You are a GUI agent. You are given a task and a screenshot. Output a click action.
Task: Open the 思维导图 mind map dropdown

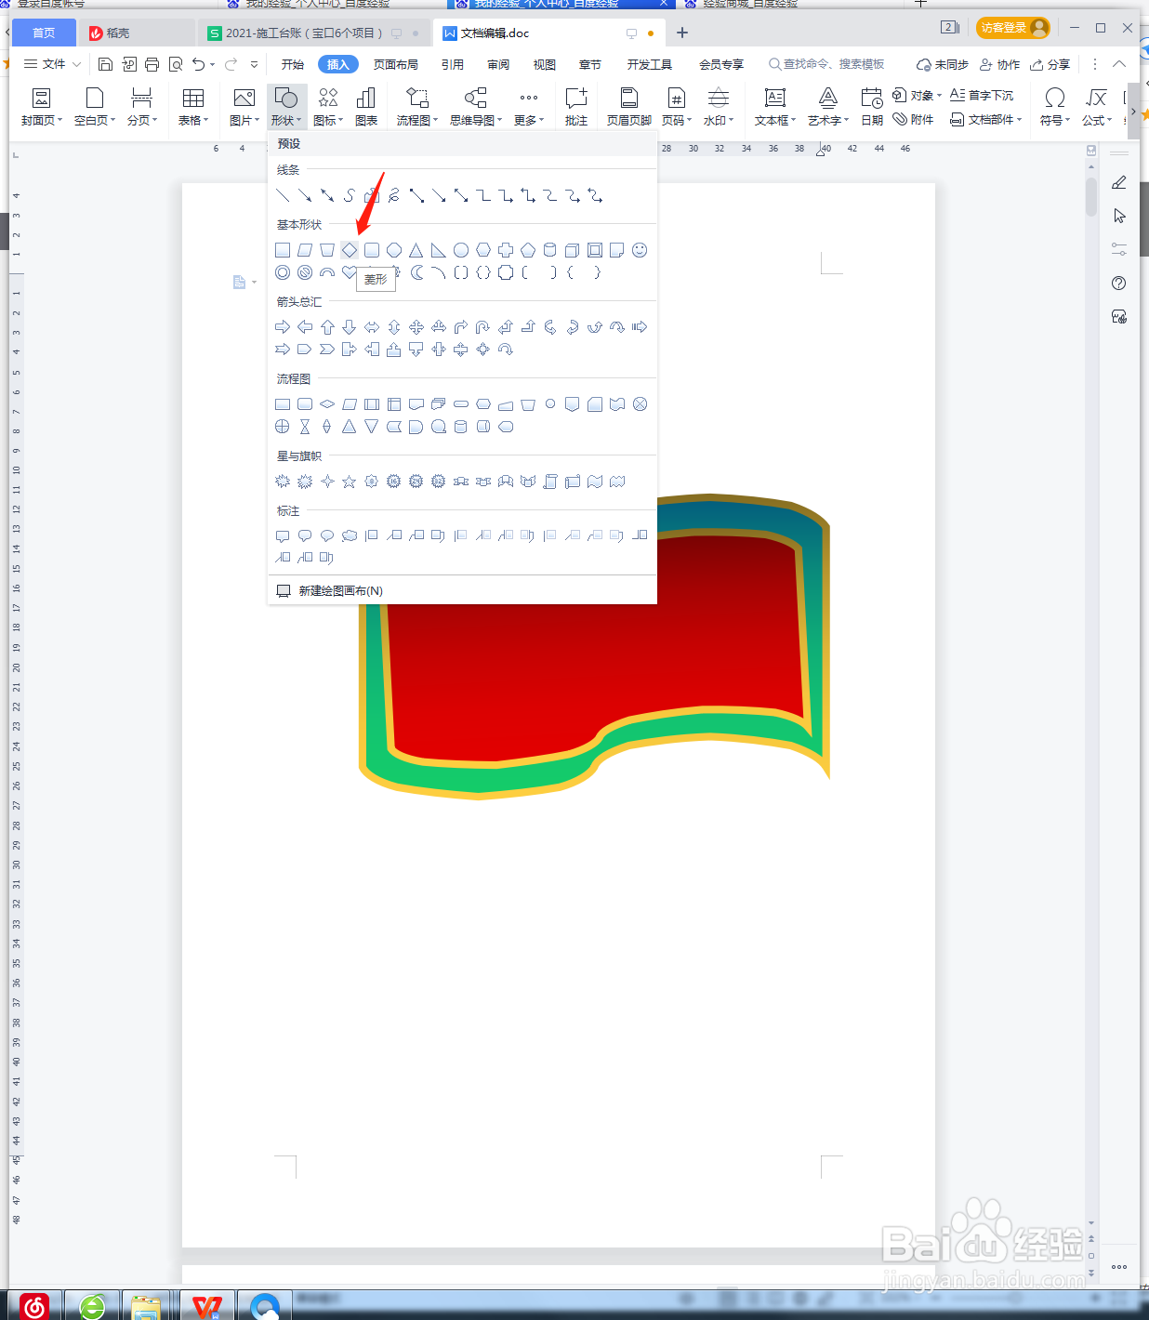[x=476, y=107]
